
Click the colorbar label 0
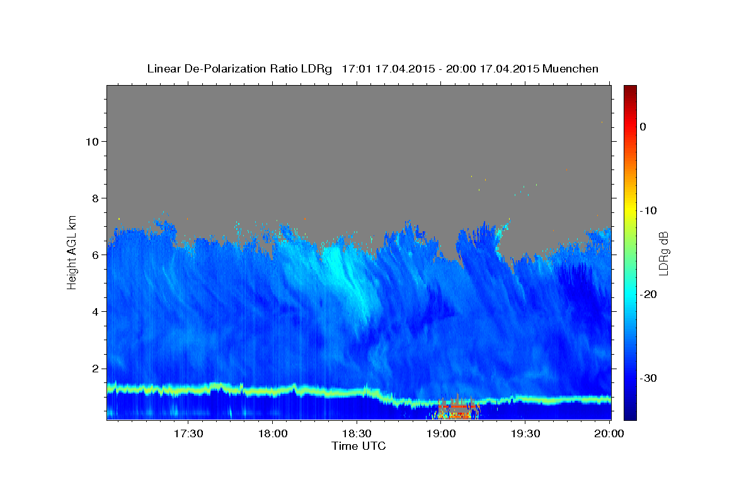643,127
